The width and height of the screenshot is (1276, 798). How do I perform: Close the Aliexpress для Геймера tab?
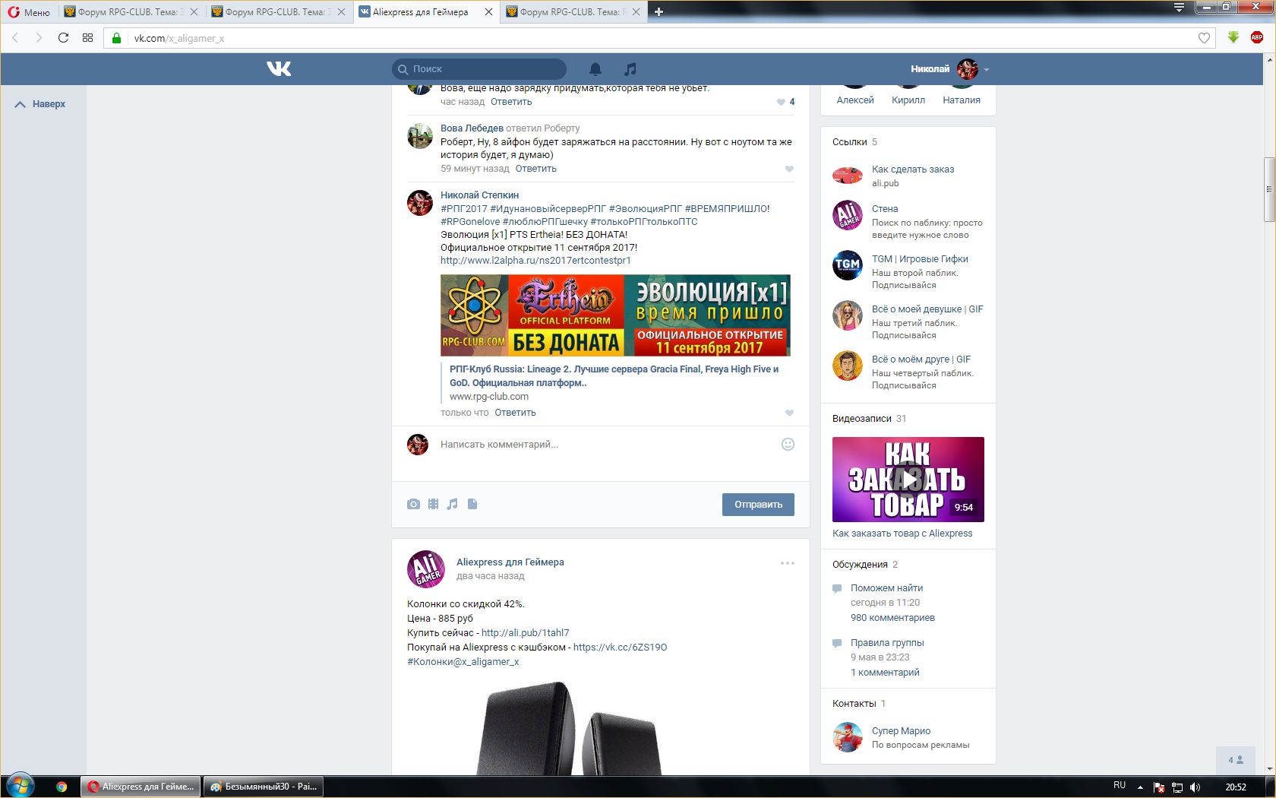(488, 12)
